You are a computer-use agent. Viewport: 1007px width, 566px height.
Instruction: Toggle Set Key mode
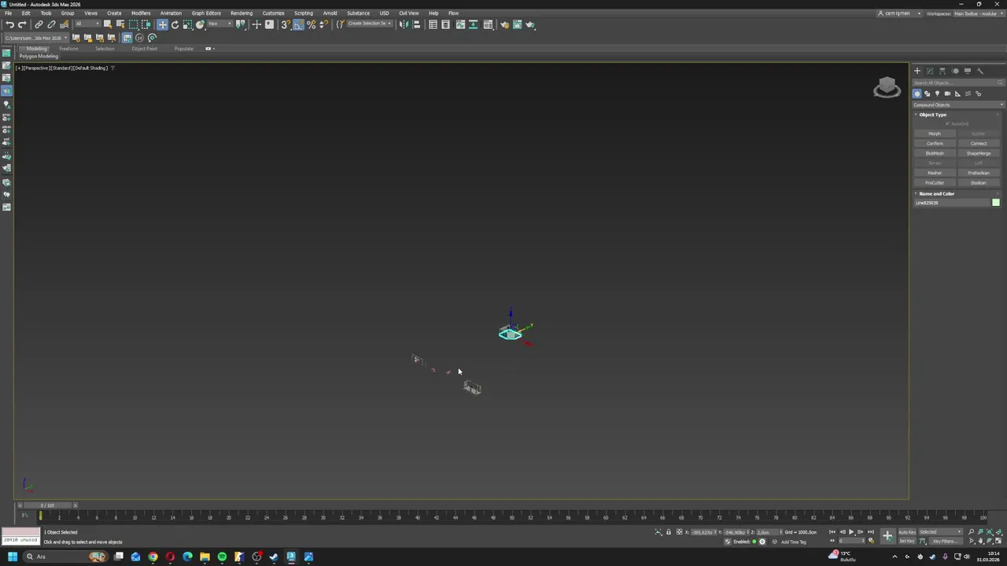coord(907,541)
